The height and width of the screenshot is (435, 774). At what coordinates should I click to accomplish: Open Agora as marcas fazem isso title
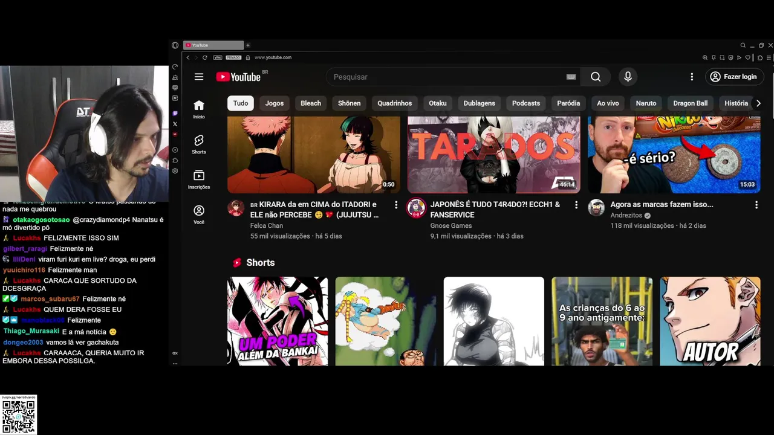coord(662,205)
